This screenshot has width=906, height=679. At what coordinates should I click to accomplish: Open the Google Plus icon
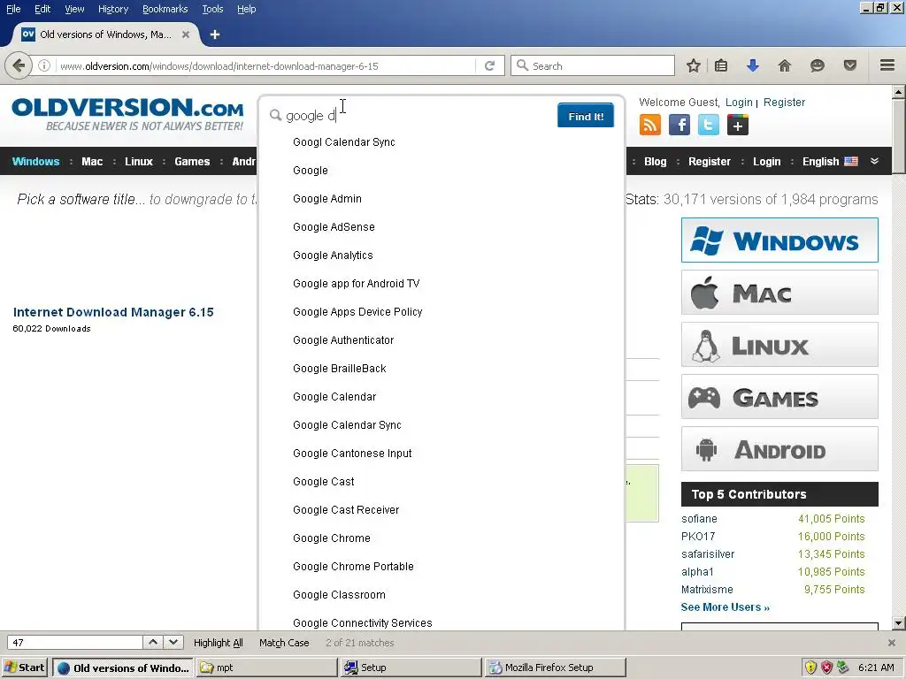[x=738, y=125]
